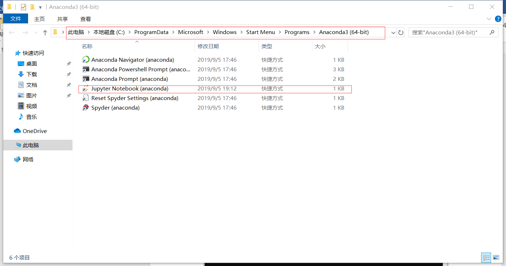Click the This PC (此电脑) computer icon
The image size is (506, 266).
point(18,145)
